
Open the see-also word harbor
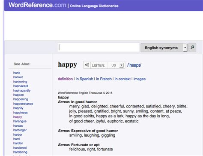18,135
